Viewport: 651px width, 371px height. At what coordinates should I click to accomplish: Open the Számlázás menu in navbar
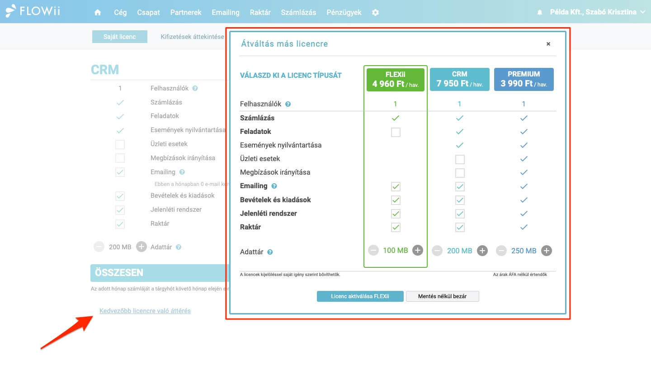298,13
